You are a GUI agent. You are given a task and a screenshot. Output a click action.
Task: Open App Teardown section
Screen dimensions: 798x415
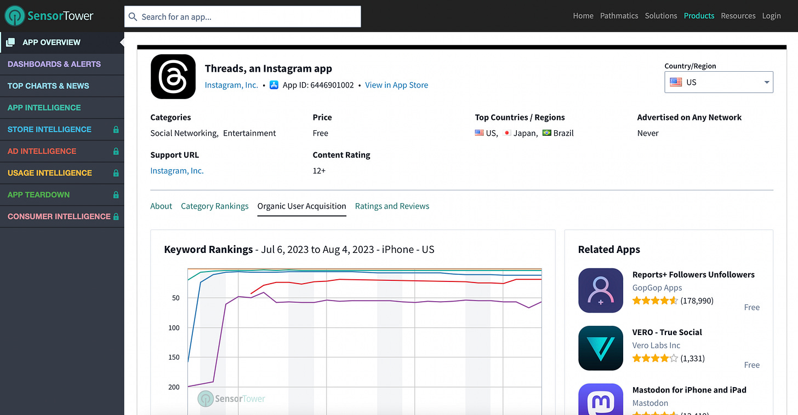pyautogui.click(x=62, y=195)
